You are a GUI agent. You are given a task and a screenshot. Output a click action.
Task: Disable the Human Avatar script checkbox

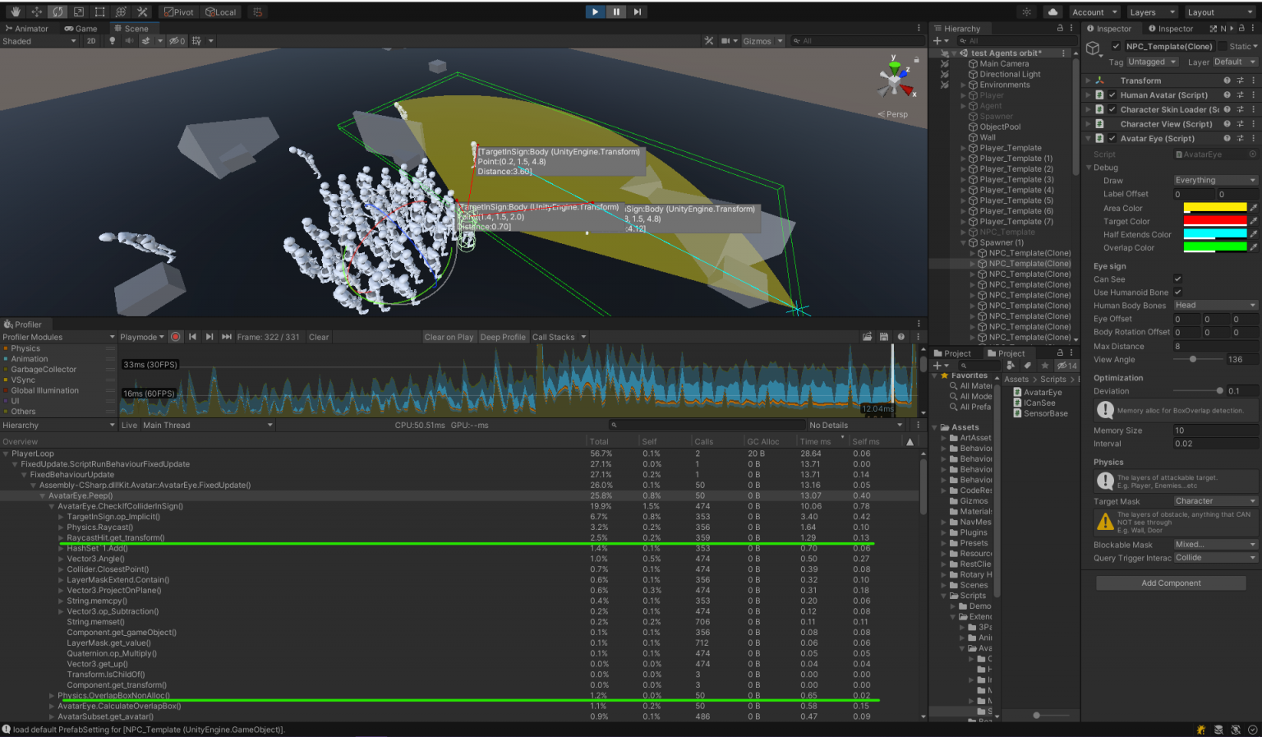tap(1112, 95)
